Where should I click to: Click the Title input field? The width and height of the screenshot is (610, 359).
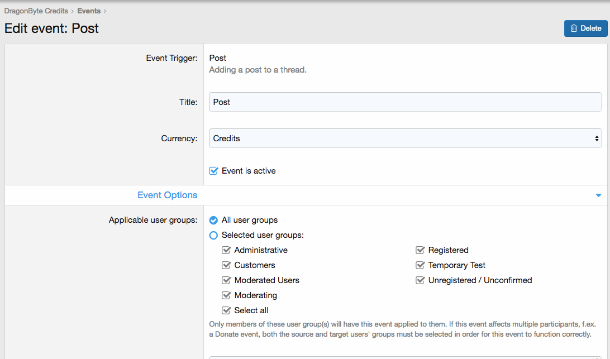pos(405,102)
